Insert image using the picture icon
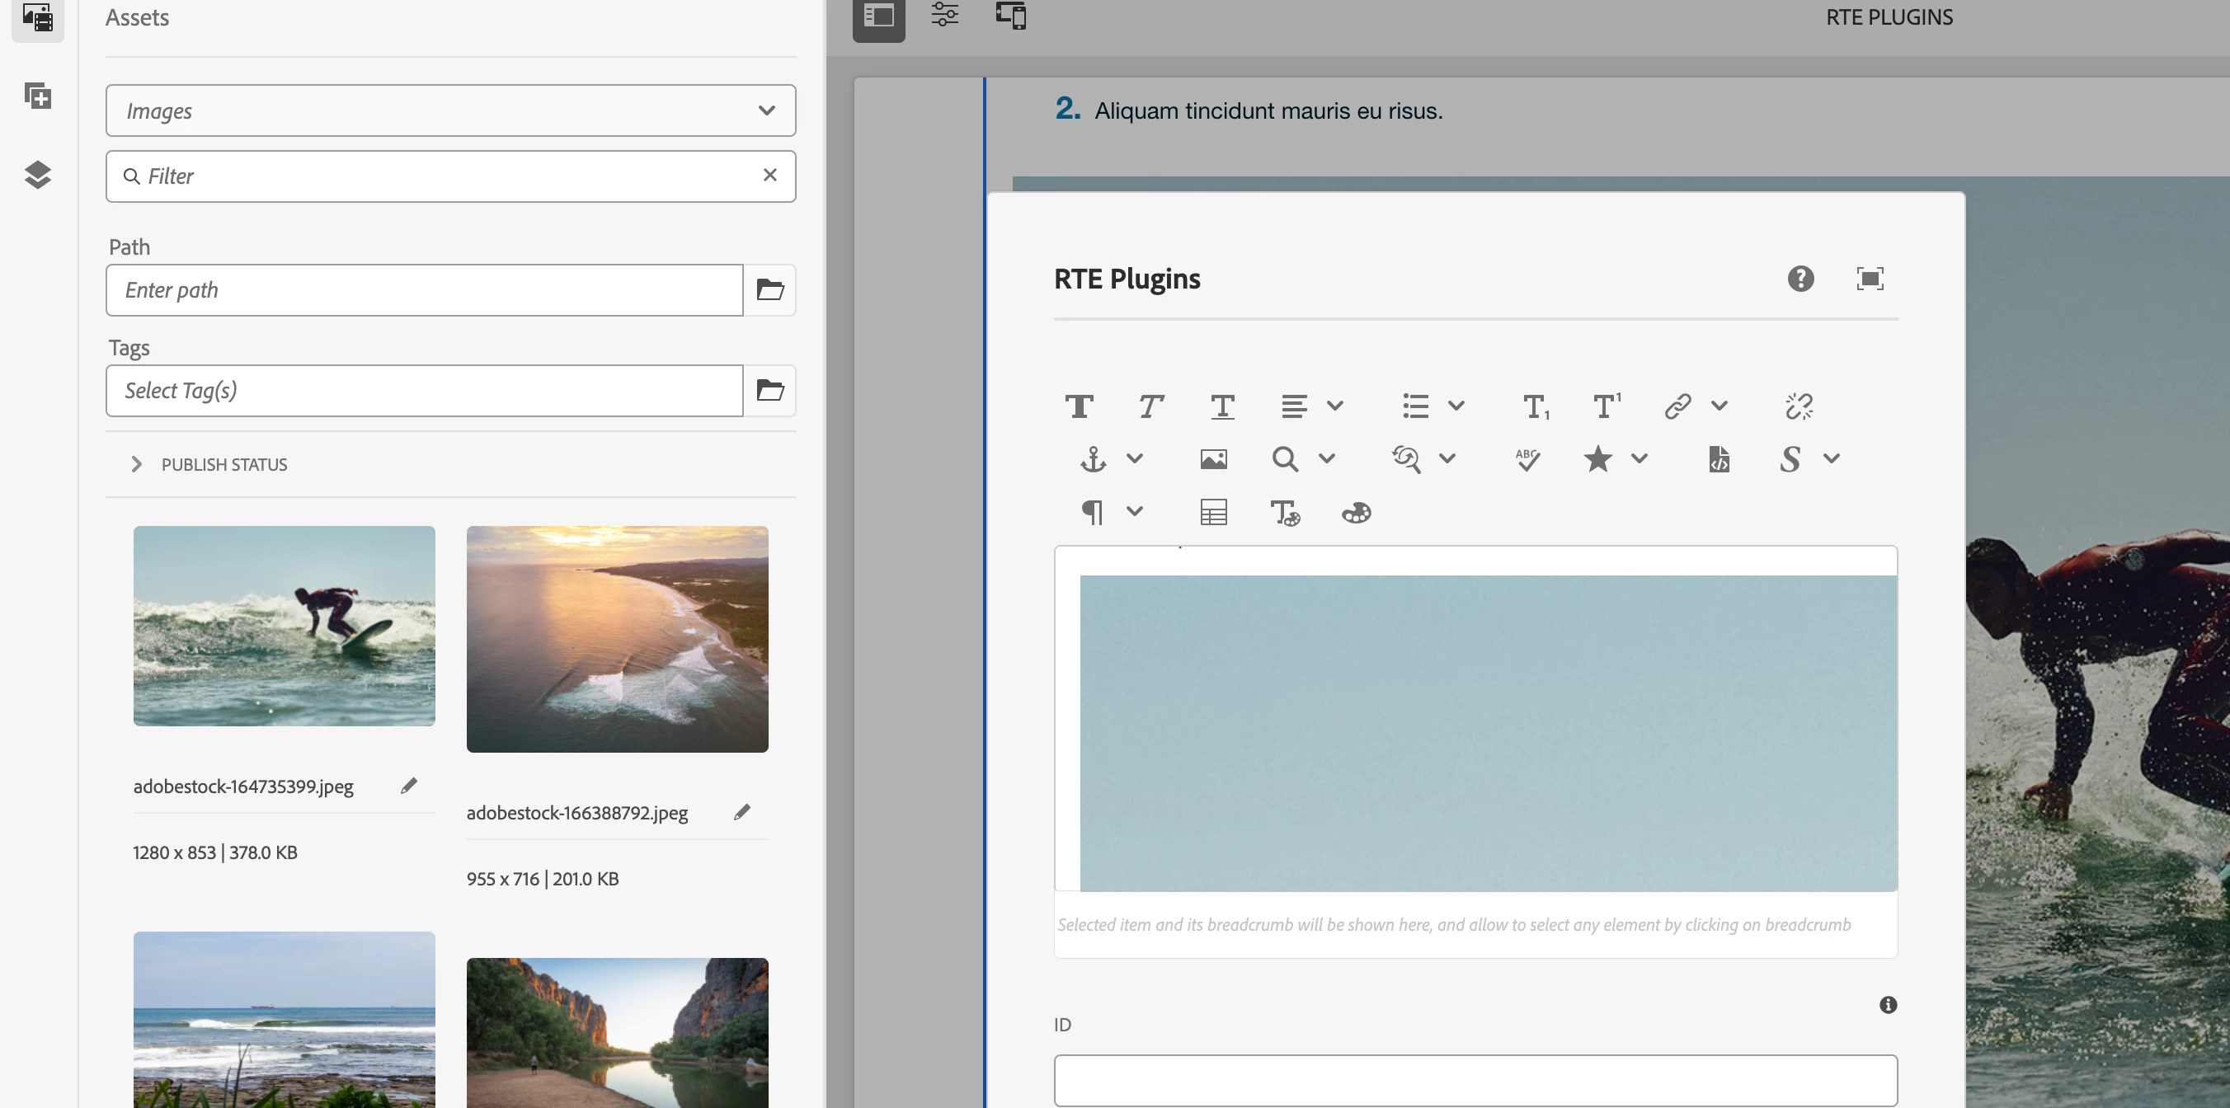The height and width of the screenshot is (1108, 2230). [1213, 458]
